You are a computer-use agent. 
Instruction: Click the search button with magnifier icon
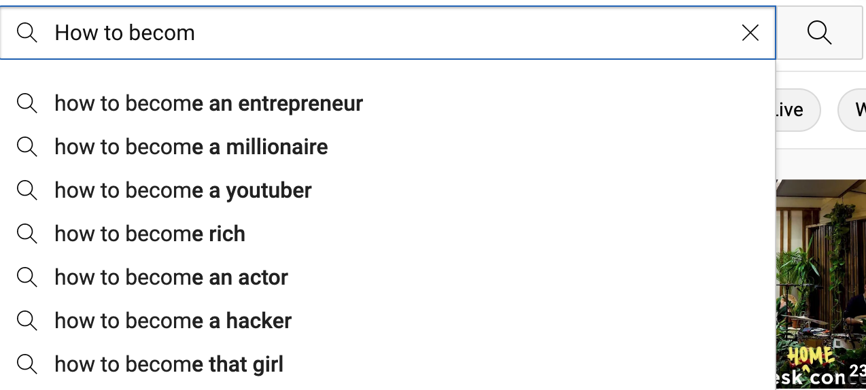coord(819,33)
